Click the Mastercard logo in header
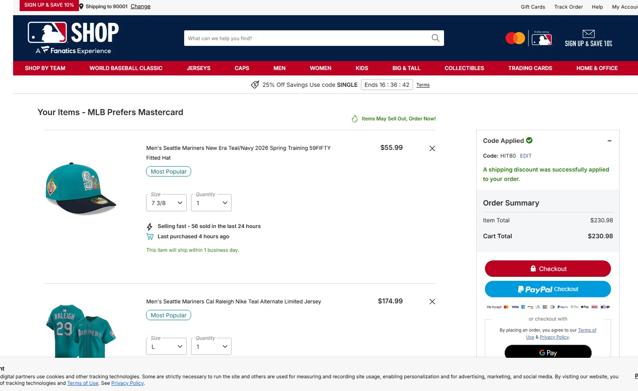Image resolution: width=638 pixels, height=391 pixels. (515, 38)
